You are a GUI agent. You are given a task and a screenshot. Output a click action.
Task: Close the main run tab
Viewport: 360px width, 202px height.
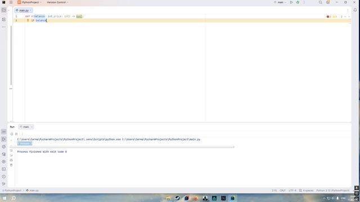point(32,127)
